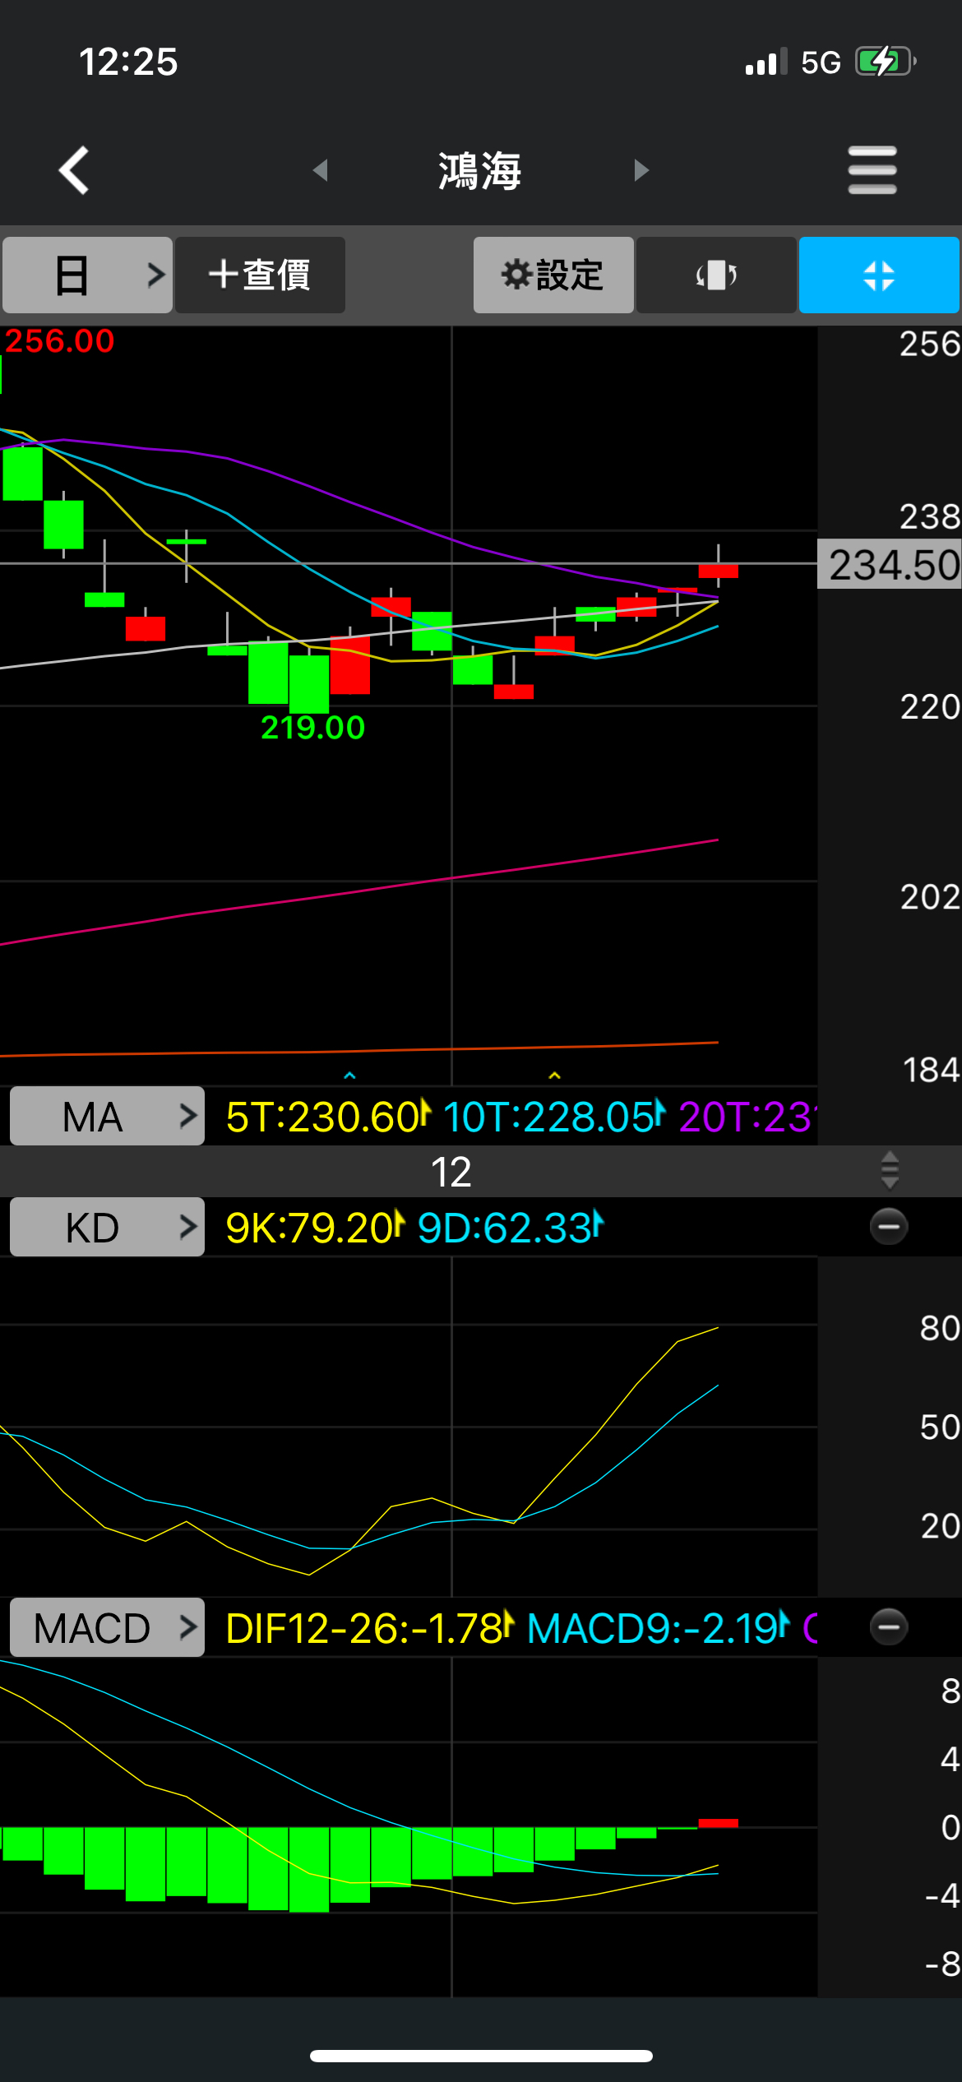
Task: Tap the 12 month label on timeline
Action: [451, 1172]
